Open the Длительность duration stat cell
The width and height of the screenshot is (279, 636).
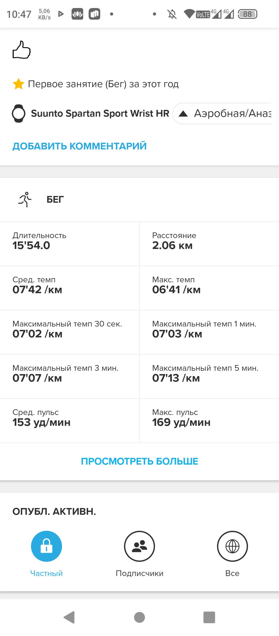click(69, 244)
